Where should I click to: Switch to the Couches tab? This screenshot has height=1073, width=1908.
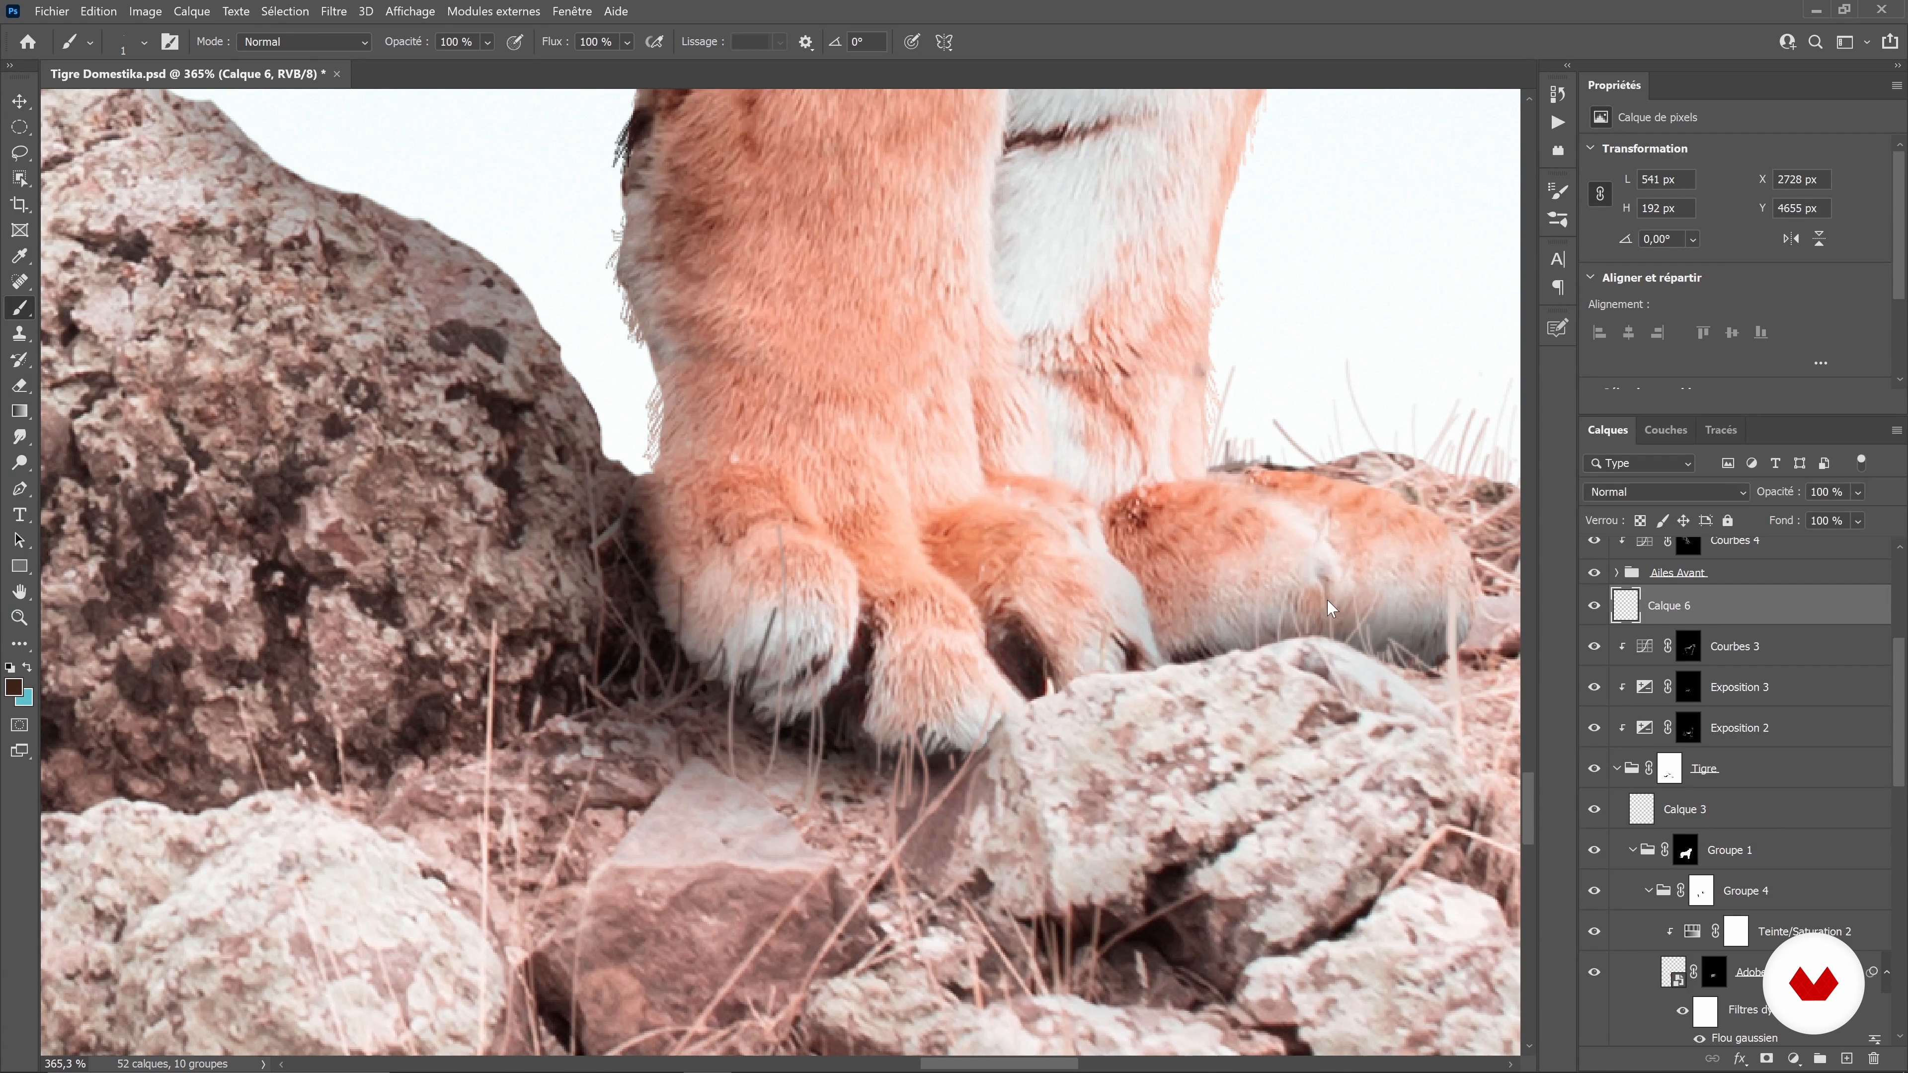(1665, 430)
